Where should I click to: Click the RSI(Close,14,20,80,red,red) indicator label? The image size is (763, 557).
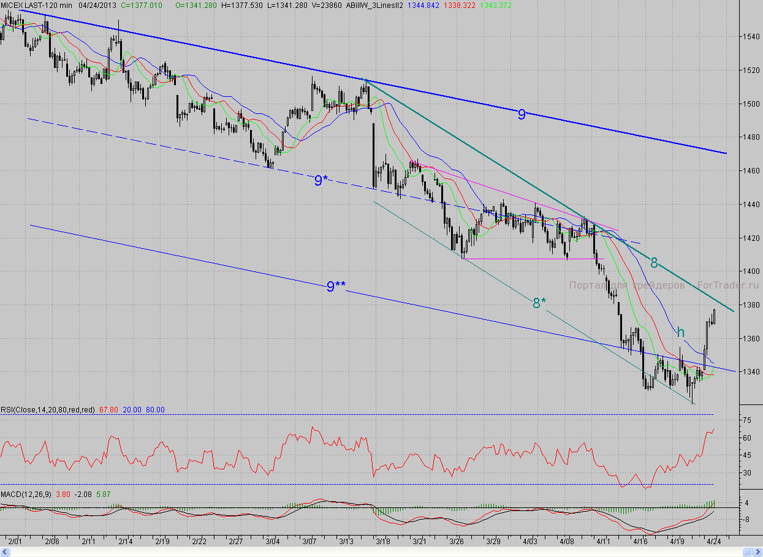tap(48, 409)
